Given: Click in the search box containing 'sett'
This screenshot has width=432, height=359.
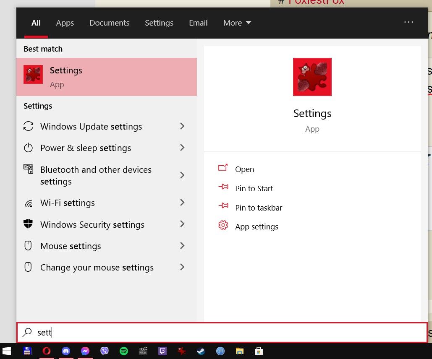Looking at the screenshot, I should click(x=222, y=332).
